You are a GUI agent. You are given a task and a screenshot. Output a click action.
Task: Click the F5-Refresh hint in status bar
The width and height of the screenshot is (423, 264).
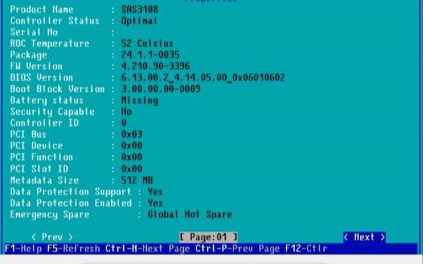point(73,248)
